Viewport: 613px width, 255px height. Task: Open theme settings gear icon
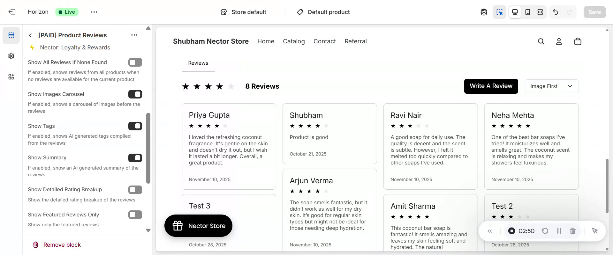click(x=11, y=56)
